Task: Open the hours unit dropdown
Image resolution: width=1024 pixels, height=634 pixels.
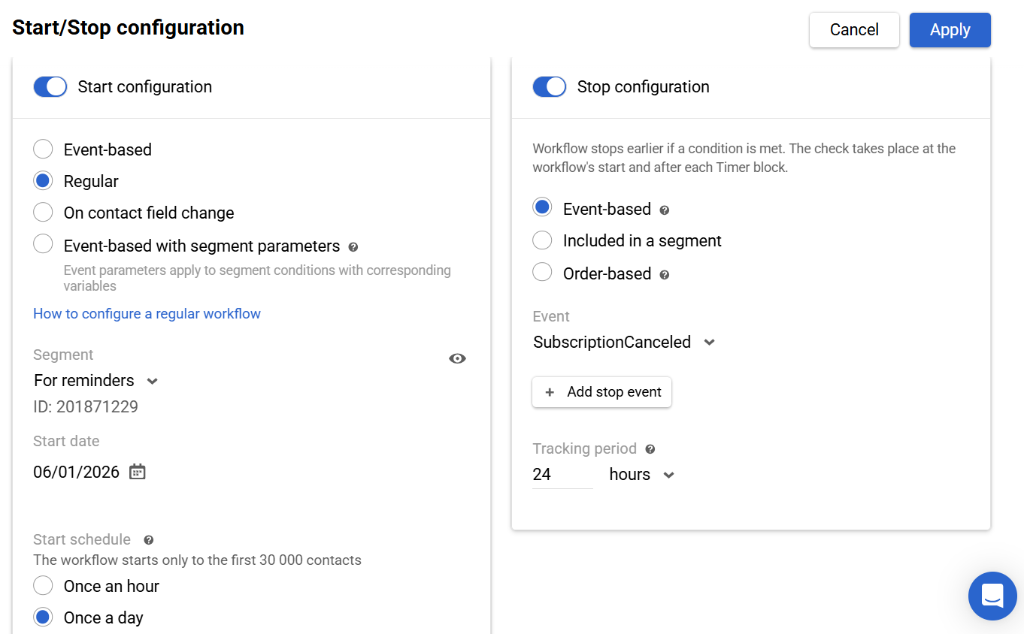Action: tap(668, 475)
